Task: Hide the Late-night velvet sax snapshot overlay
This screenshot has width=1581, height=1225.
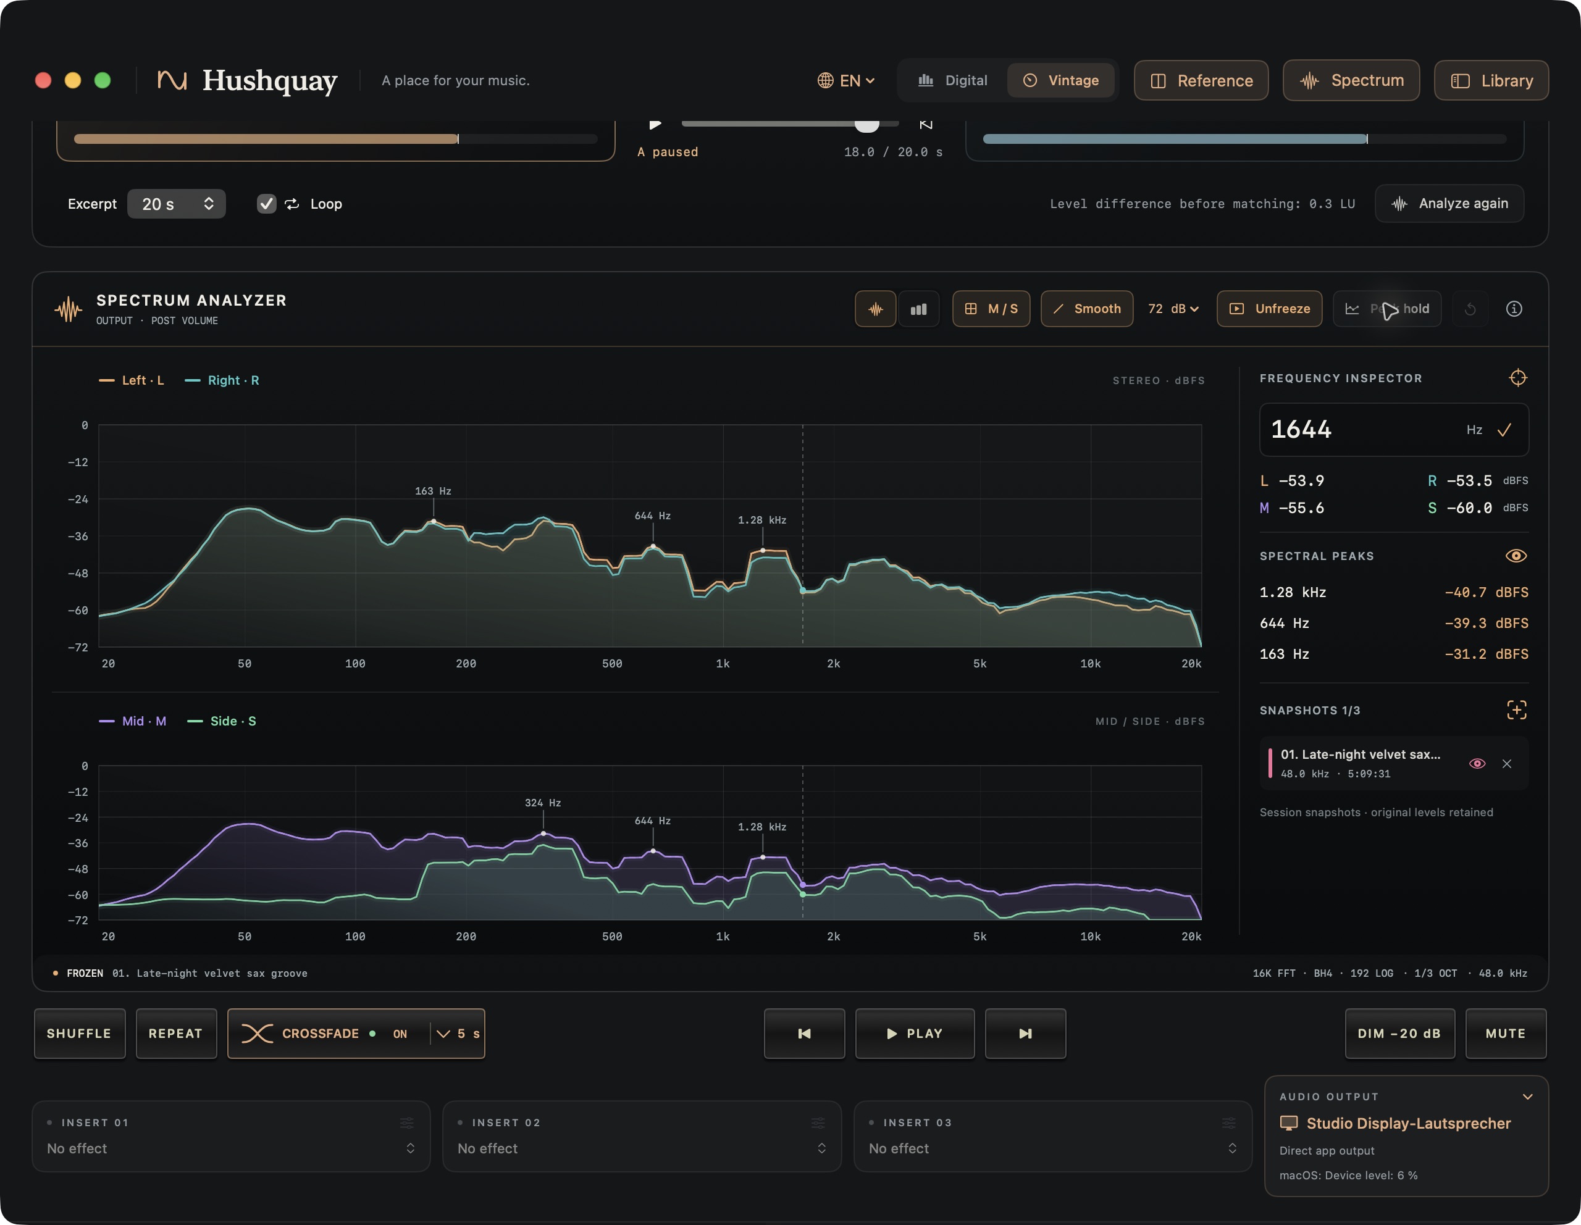Action: click(x=1477, y=763)
